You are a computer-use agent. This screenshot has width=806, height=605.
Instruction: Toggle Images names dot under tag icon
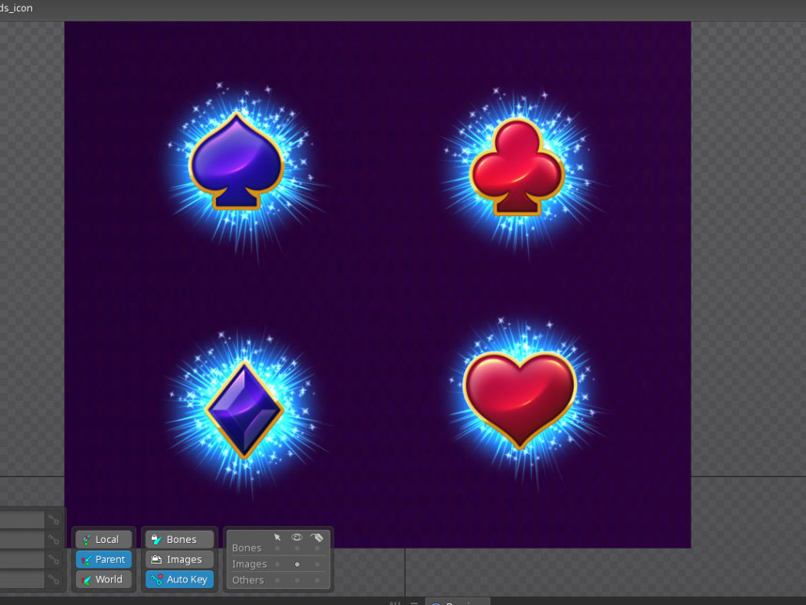[317, 565]
